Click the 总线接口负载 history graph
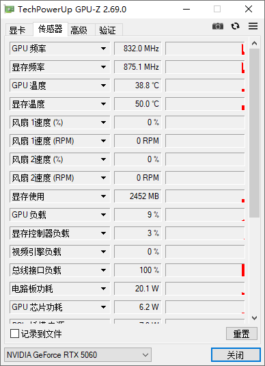 tap(205, 270)
